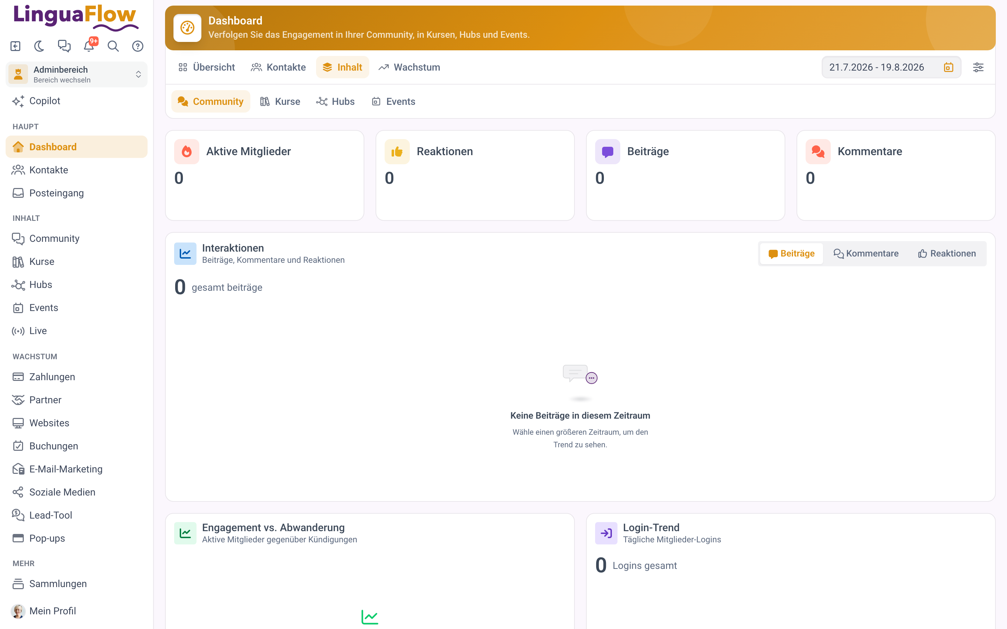This screenshot has width=1007, height=629.
Task: Open Mein Profil in sidebar
Action: click(x=77, y=611)
